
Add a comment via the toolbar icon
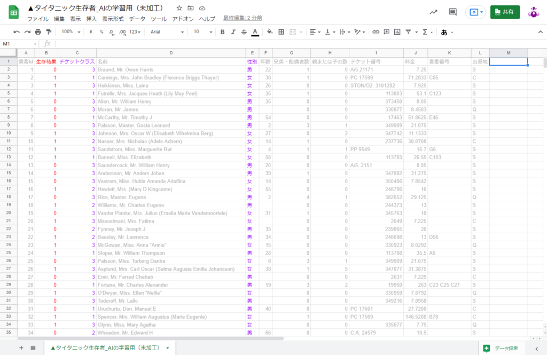click(386, 32)
